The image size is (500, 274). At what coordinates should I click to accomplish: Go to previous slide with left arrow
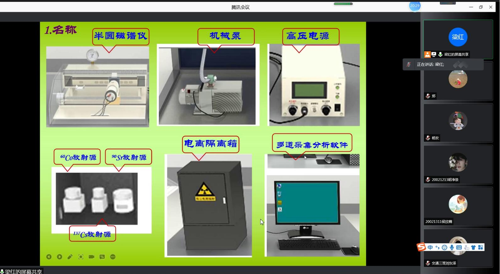(x=49, y=257)
